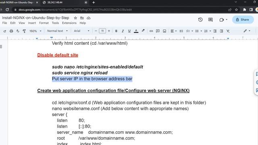The width and height of the screenshot is (258, 145).
Task: Star the document
Action: tap(75, 18)
